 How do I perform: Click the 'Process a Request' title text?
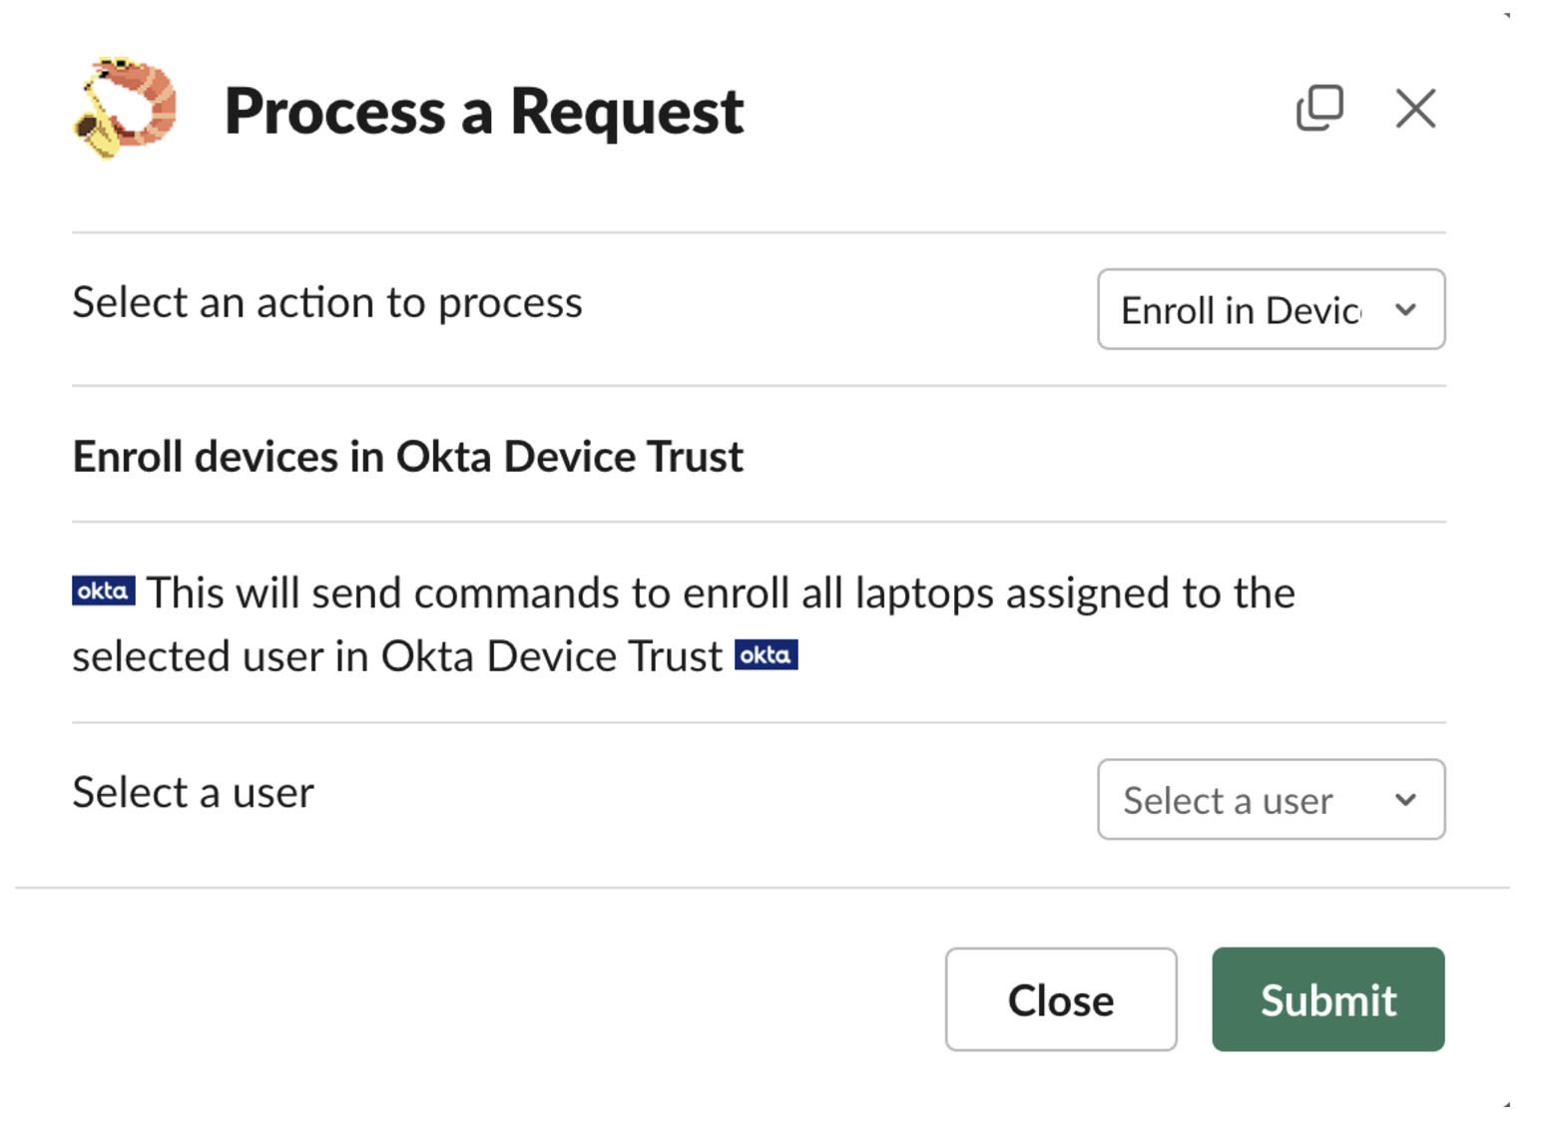pyautogui.click(x=484, y=111)
